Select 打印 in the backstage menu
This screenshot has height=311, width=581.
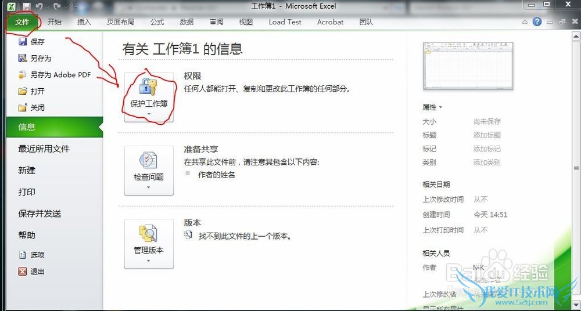27,192
